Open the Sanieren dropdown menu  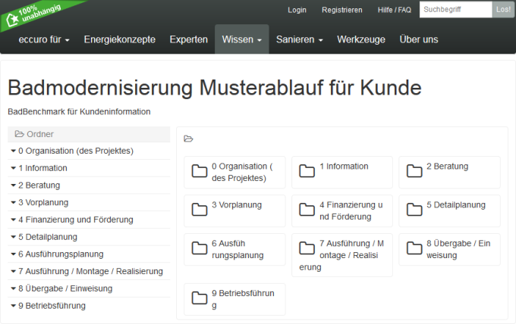[x=299, y=39]
